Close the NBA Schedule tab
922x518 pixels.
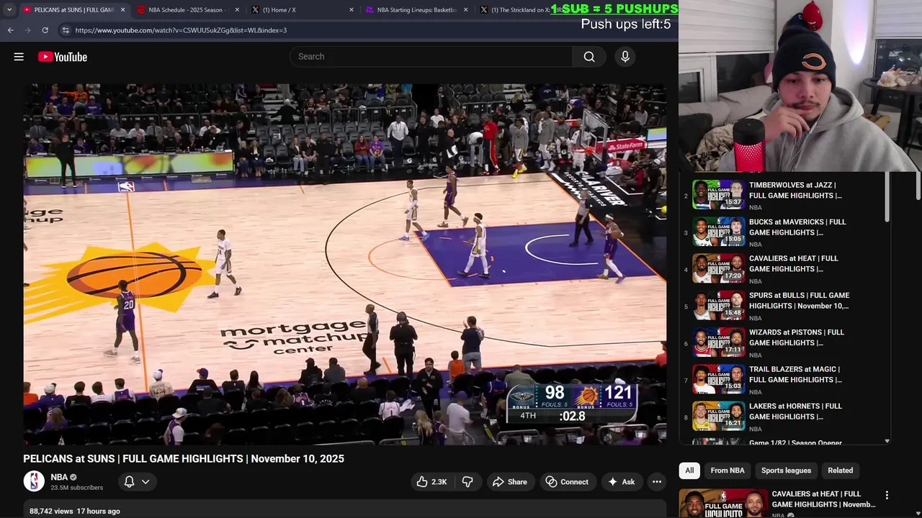click(x=237, y=10)
